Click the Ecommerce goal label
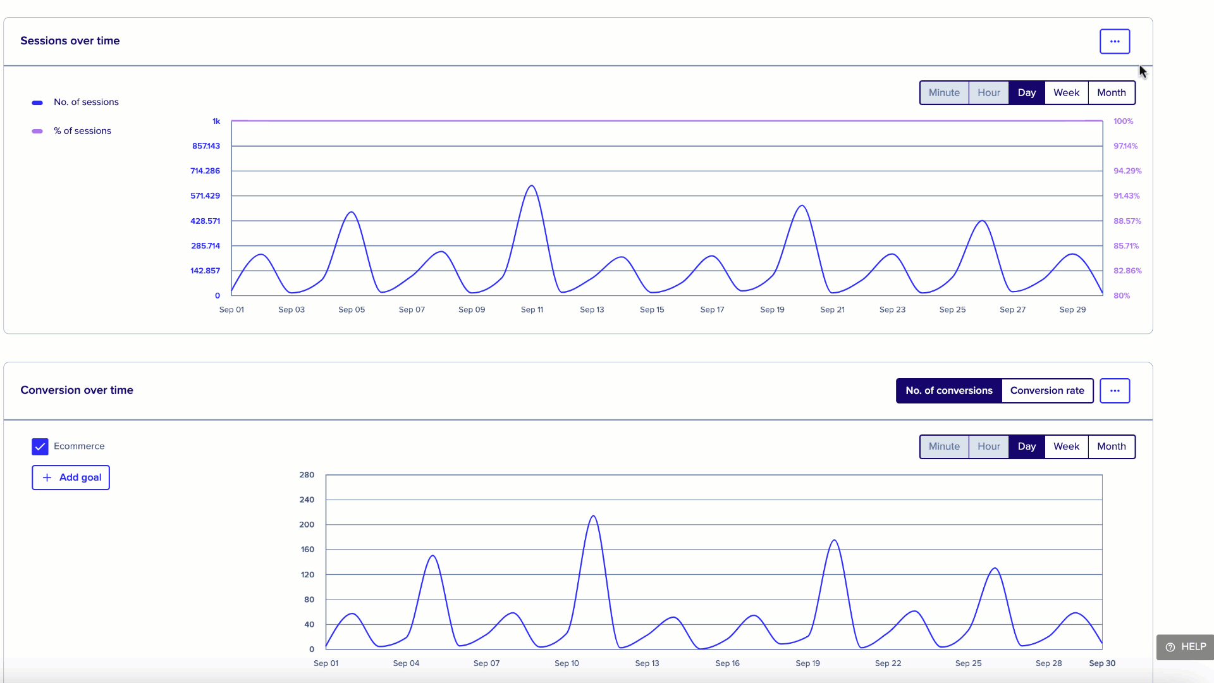1214x683 pixels. tap(79, 446)
